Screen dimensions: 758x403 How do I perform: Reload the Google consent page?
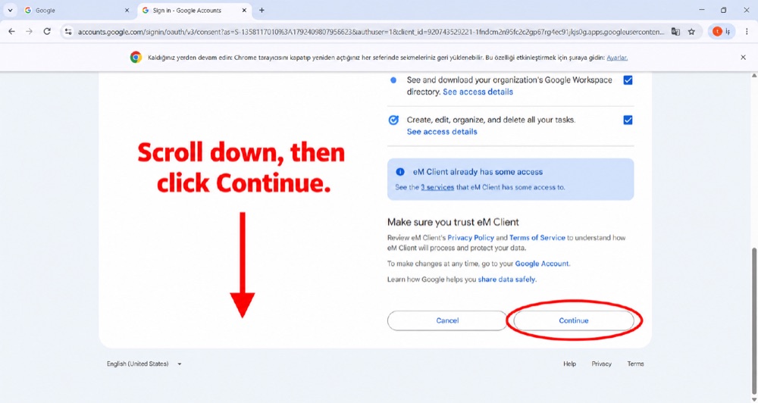(x=47, y=31)
